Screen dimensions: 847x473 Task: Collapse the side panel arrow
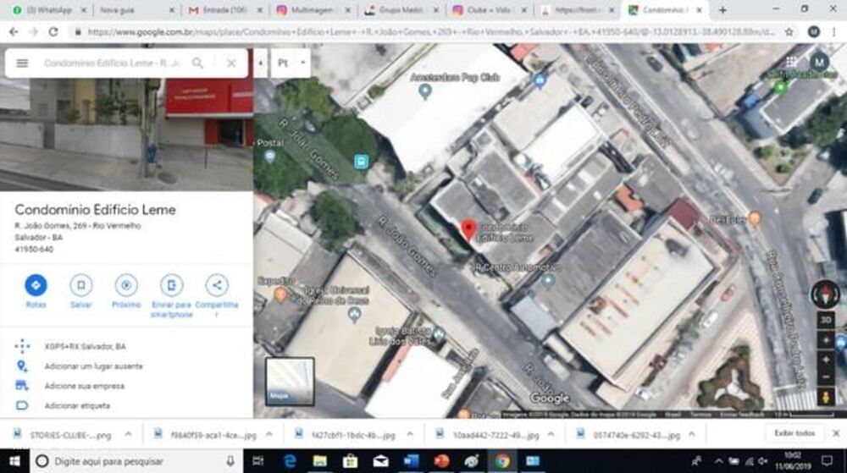point(260,63)
